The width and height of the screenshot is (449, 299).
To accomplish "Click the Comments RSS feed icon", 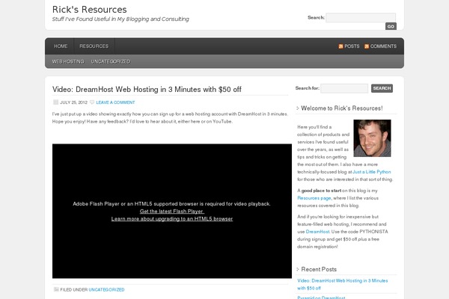I will point(367,46).
